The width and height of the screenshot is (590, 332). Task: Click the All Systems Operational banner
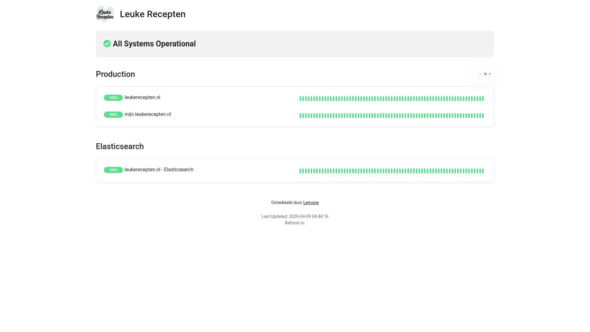tap(295, 44)
